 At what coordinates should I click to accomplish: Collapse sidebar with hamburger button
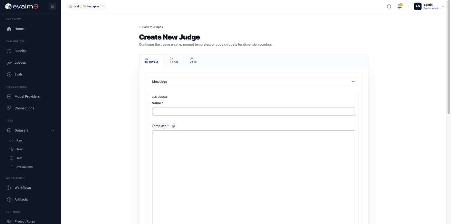point(53,6)
